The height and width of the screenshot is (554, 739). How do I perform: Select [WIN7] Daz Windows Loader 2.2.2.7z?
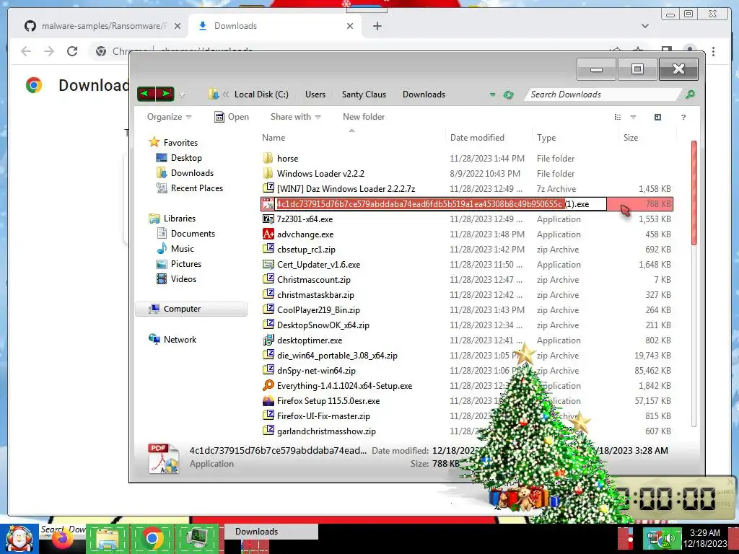coord(346,188)
